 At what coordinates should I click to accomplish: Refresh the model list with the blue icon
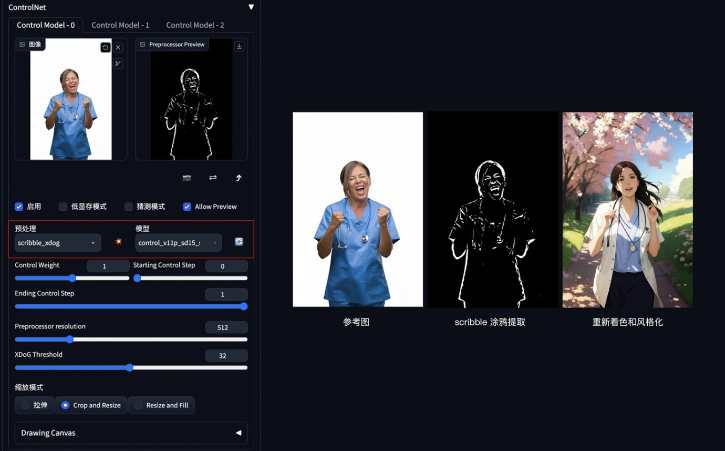(x=239, y=242)
